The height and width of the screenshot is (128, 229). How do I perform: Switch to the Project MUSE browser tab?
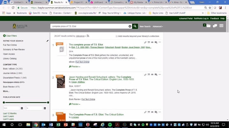[x=79, y=2]
